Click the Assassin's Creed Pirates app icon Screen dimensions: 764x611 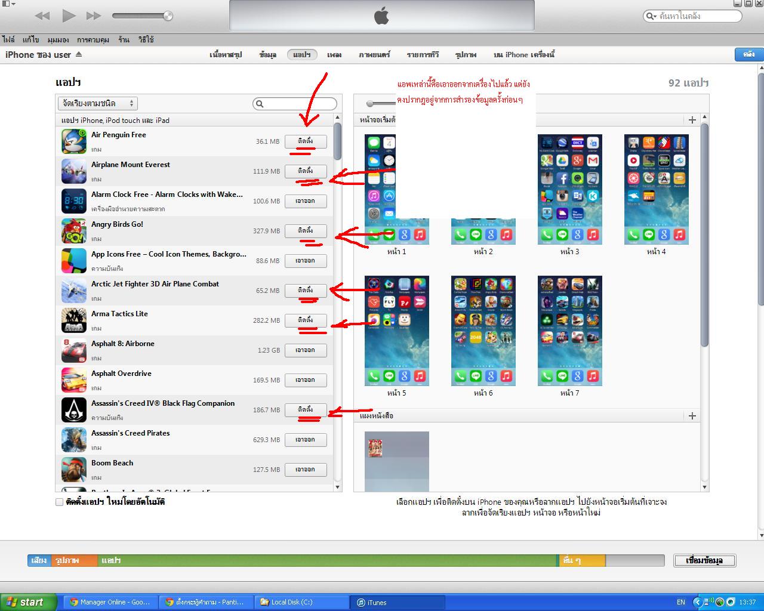click(x=74, y=440)
